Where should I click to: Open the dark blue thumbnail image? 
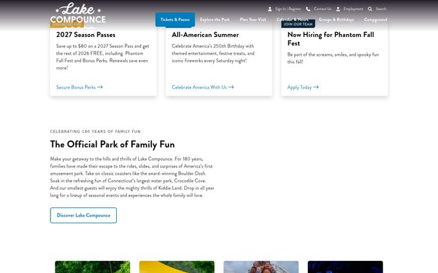[x=346, y=267]
